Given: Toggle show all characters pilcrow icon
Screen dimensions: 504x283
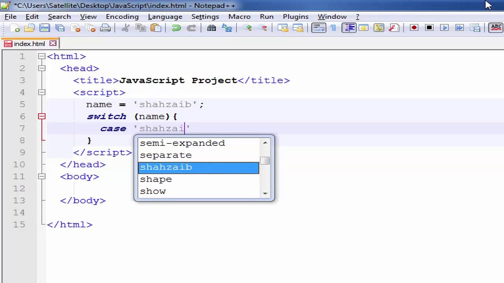Looking at the screenshot, I should tap(333, 28).
